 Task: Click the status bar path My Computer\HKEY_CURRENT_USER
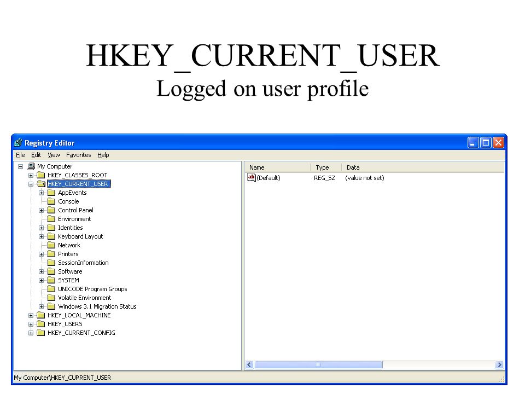pos(62,378)
